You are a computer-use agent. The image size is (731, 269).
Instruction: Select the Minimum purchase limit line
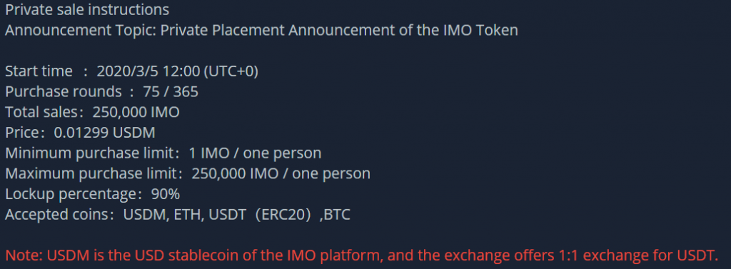coord(163,153)
